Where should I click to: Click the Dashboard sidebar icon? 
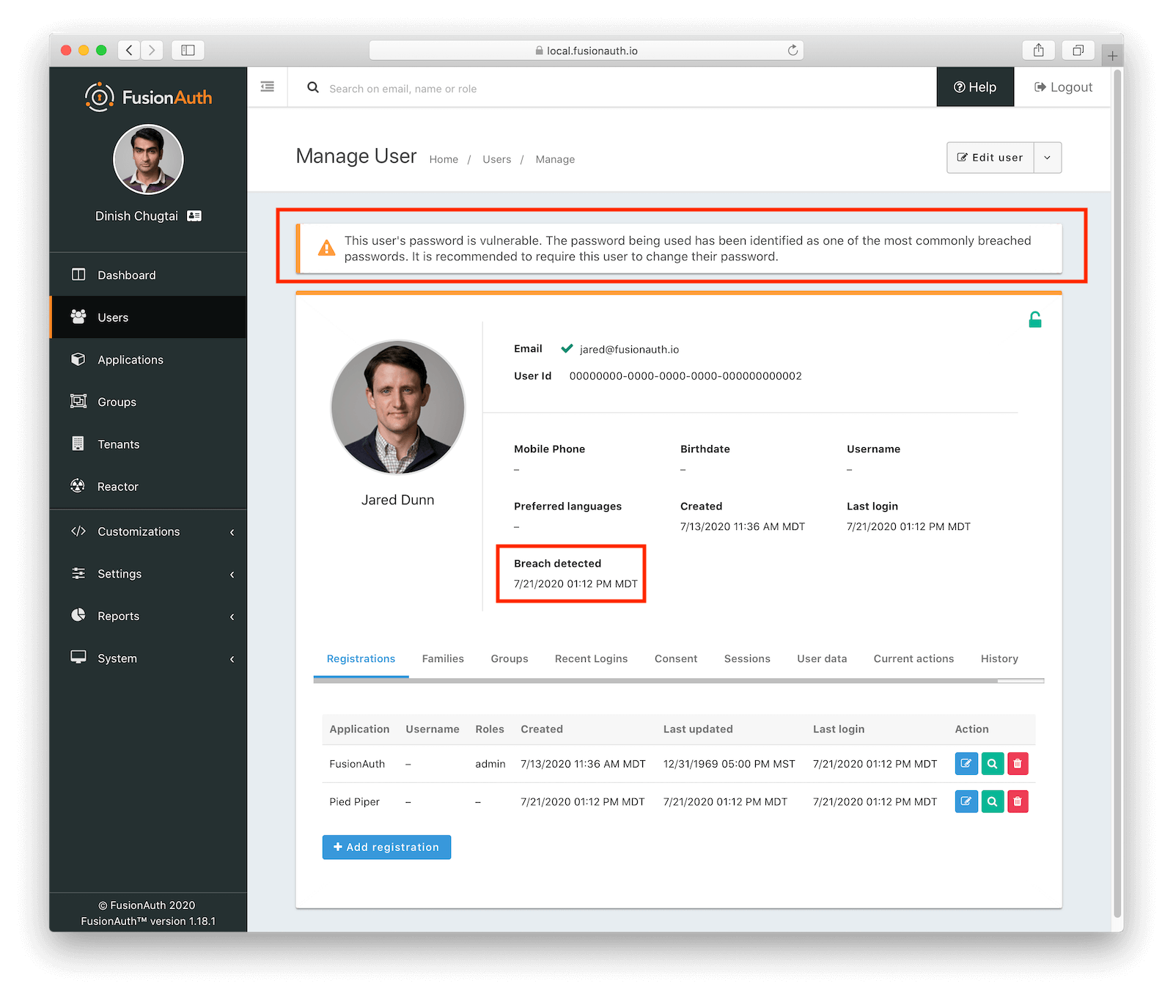pyautogui.click(x=78, y=274)
